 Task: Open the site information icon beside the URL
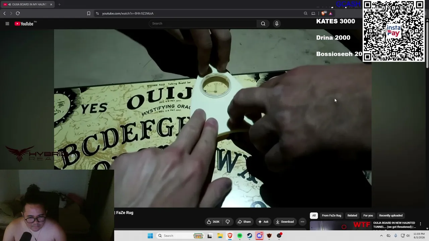click(97, 13)
